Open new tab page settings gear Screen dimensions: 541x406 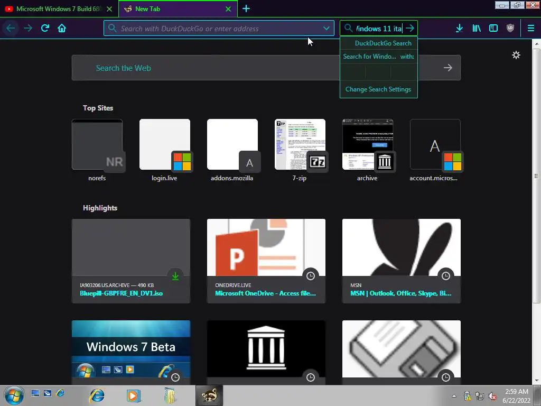coord(516,55)
